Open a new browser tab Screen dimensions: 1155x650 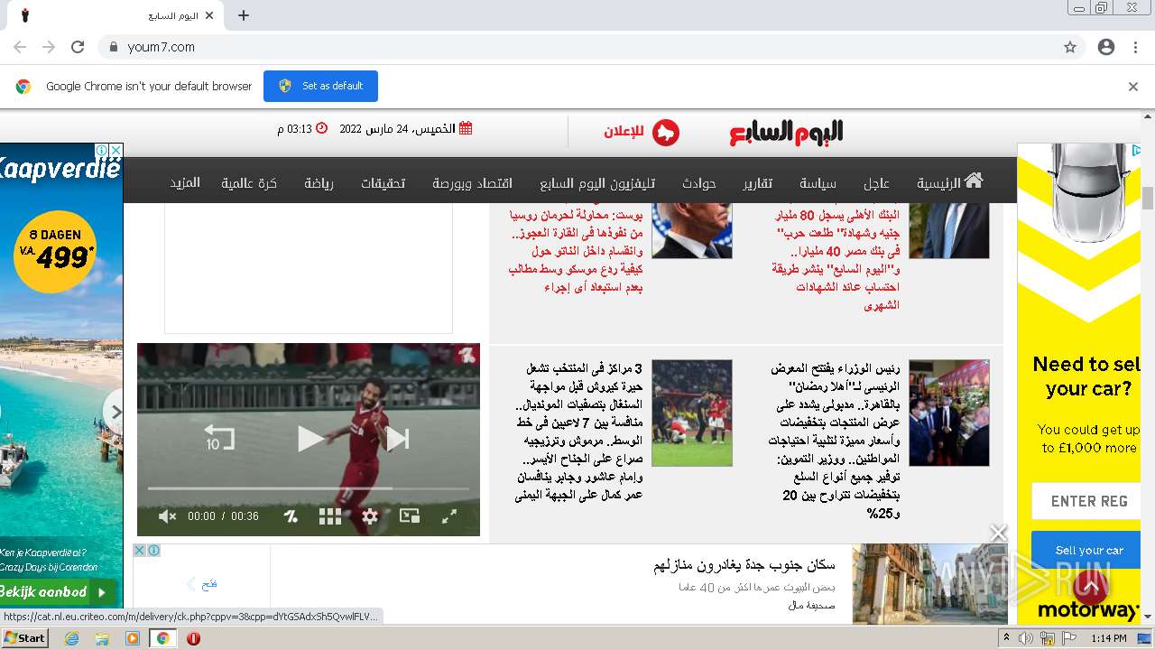pyautogui.click(x=244, y=15)
